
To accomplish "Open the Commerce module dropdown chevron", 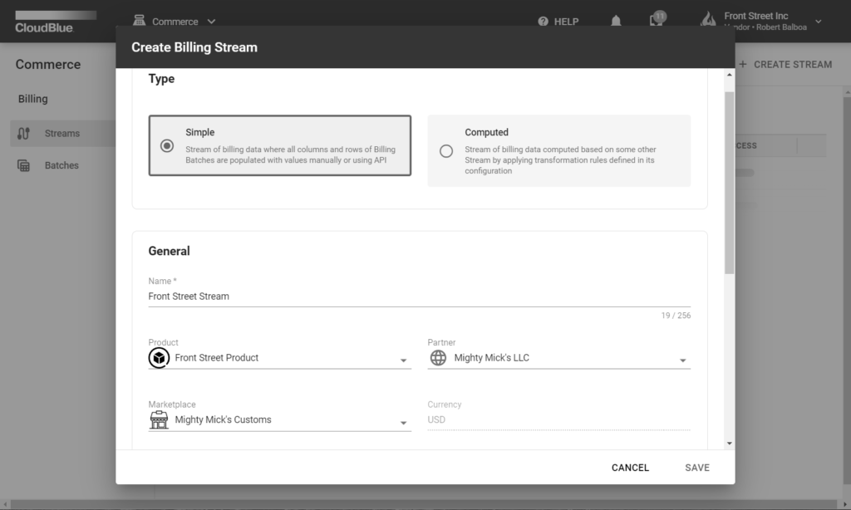I will tap(211, 22).
